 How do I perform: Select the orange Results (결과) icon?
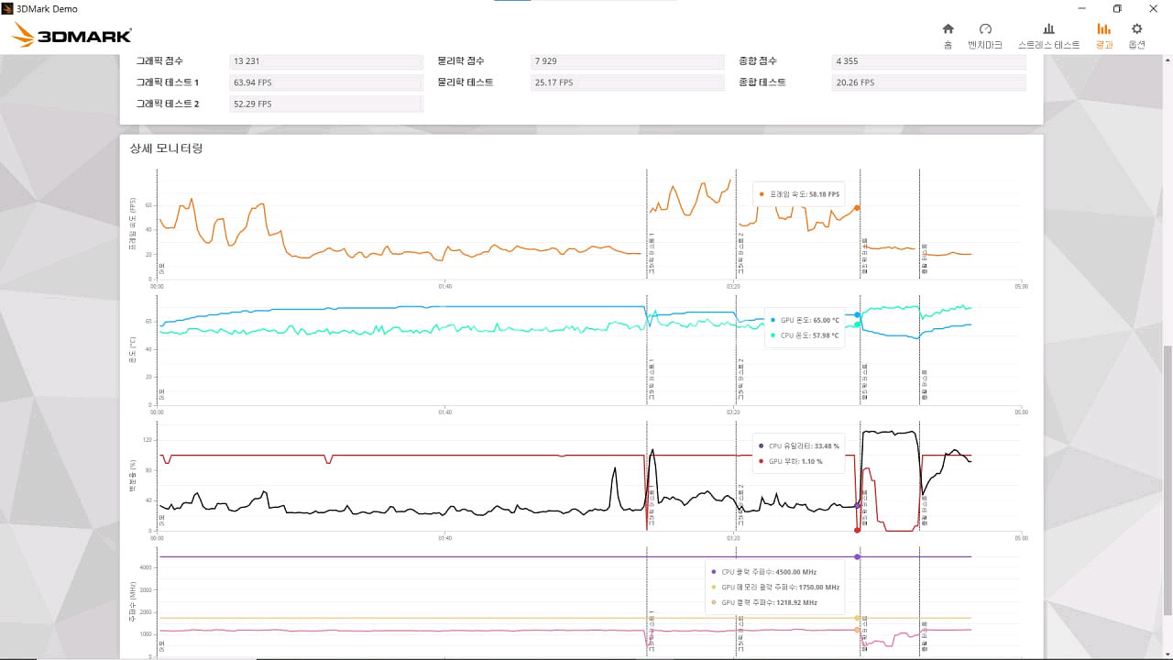(x=1103, y=29)
